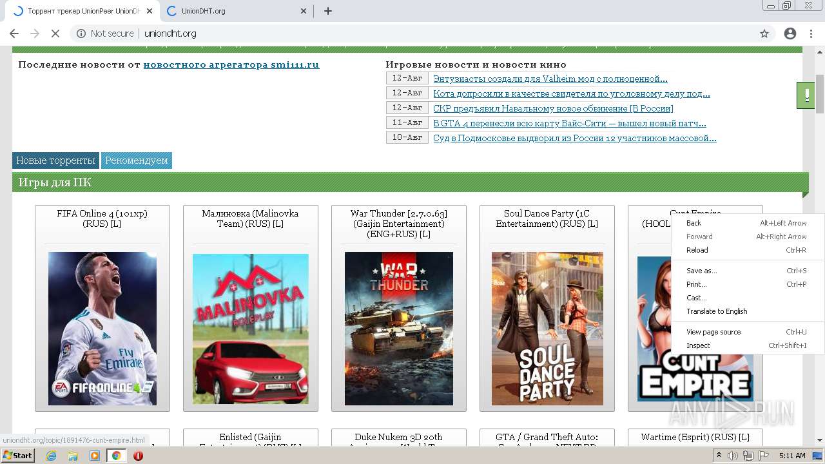Screen dimensions: 825x464
Task: Click the Игры для ПК section header
Action: click(x=410, y=182)
